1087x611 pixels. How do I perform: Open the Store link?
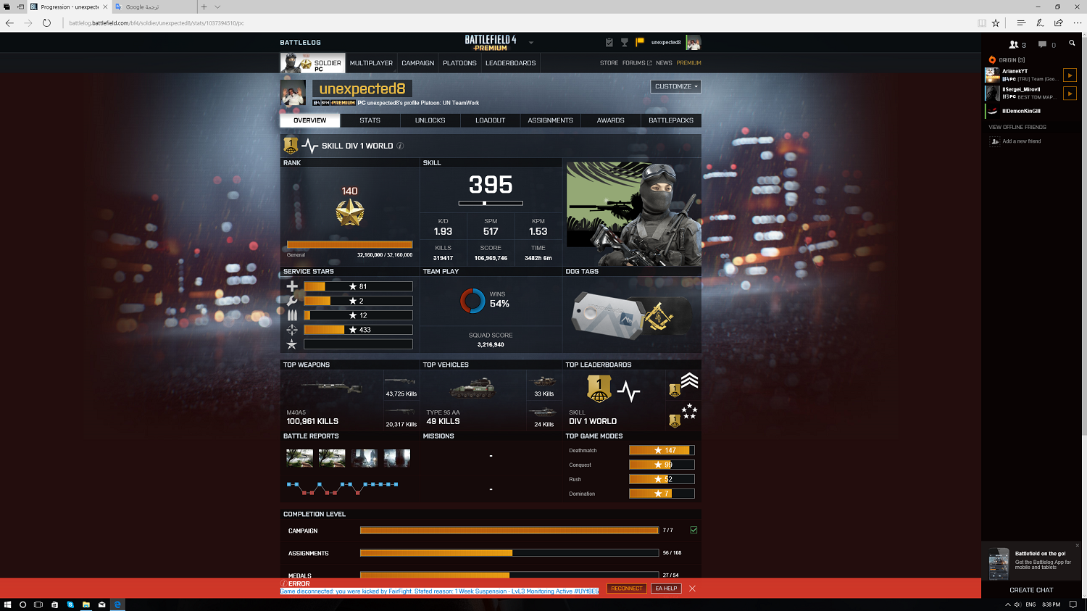(x=609, y=63)
